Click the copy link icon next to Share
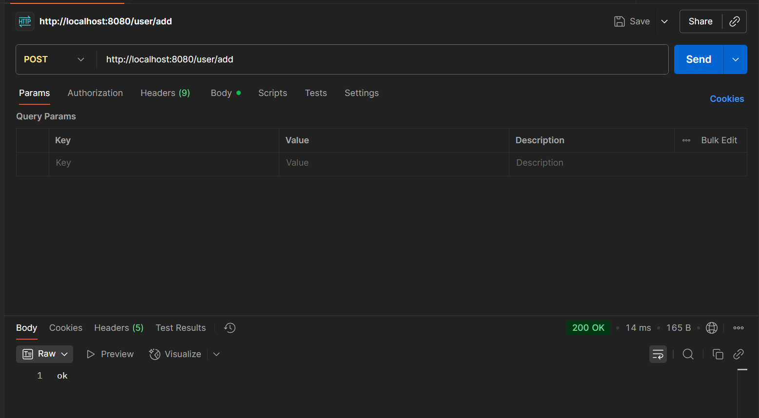 734,21
